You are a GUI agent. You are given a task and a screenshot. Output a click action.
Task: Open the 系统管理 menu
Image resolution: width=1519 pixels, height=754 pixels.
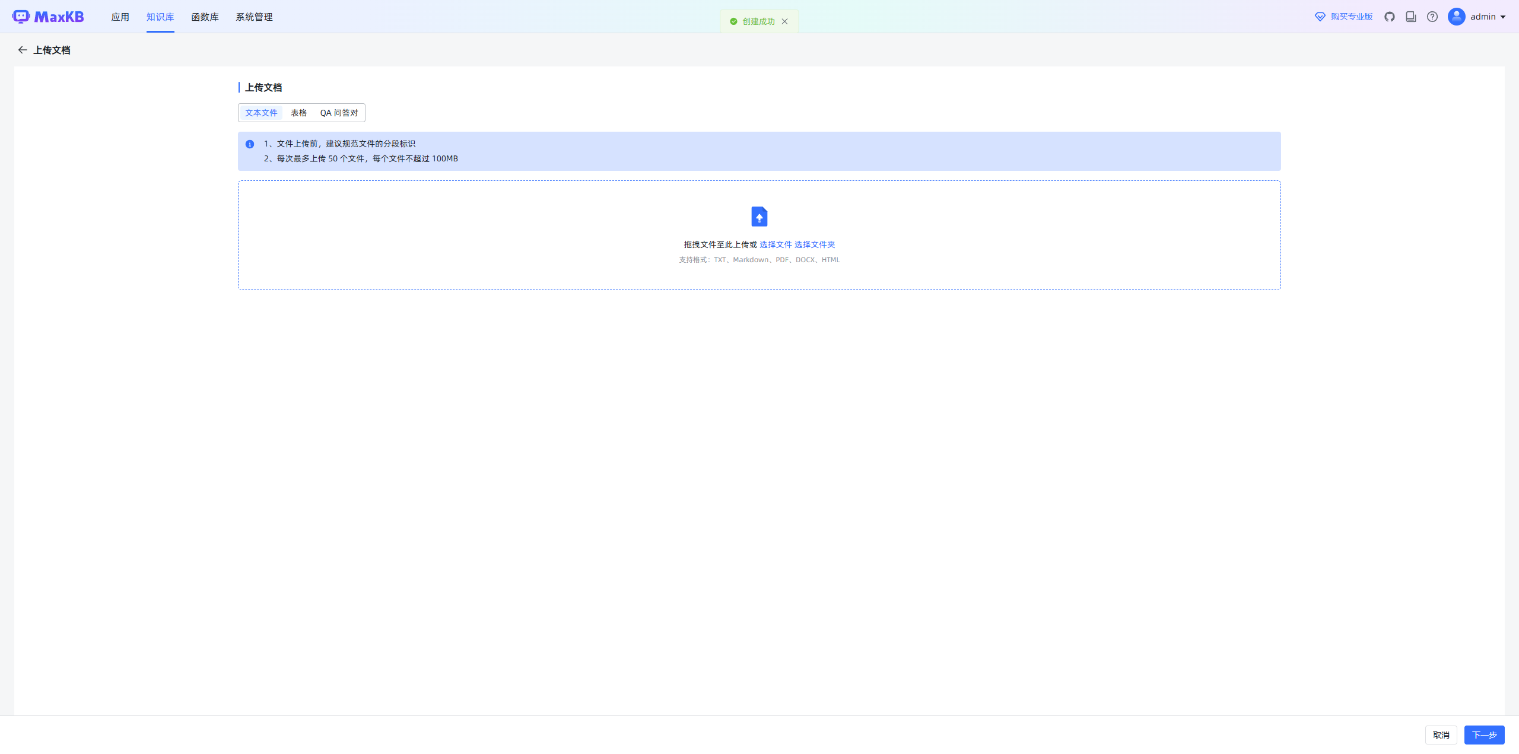point(255,17)
